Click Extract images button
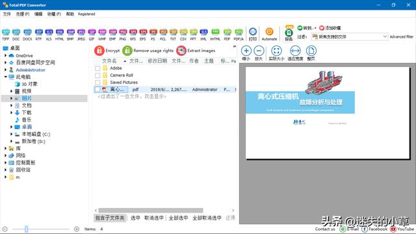416x234 pixels. tap(196, 51)
